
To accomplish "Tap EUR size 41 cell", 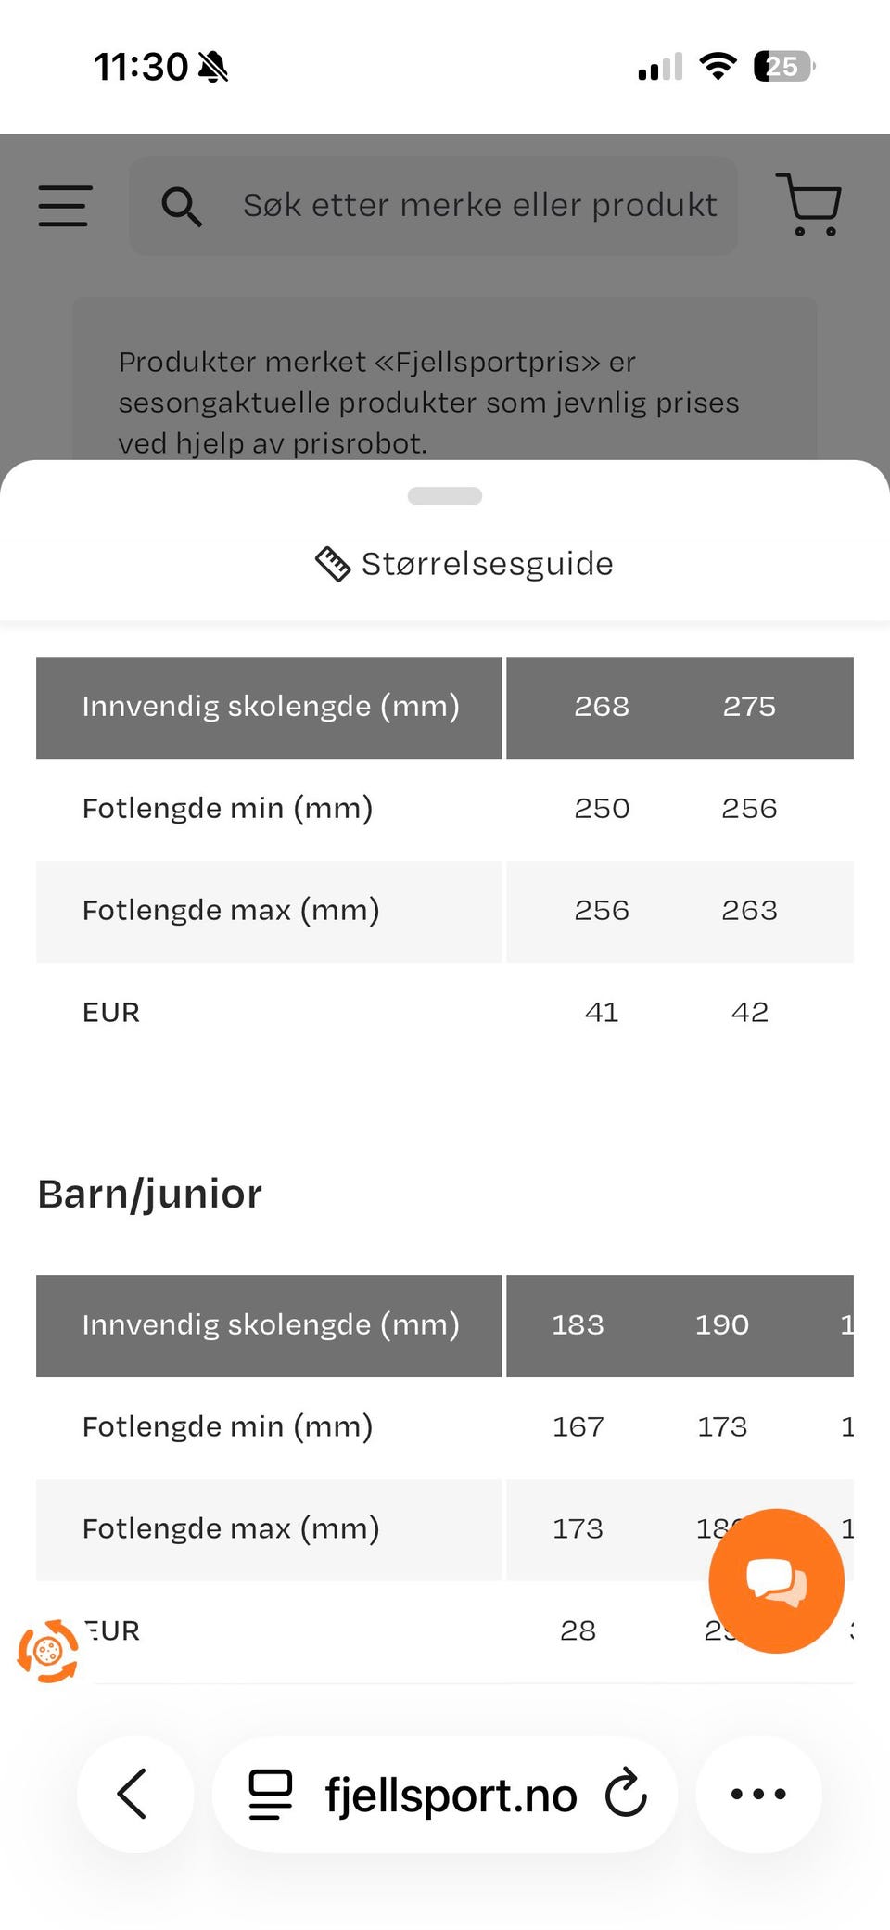I will tap(602, 1012).
